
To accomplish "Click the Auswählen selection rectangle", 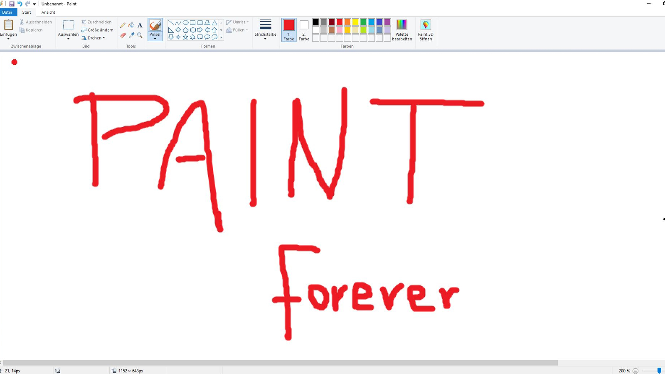I will [69, 25].
